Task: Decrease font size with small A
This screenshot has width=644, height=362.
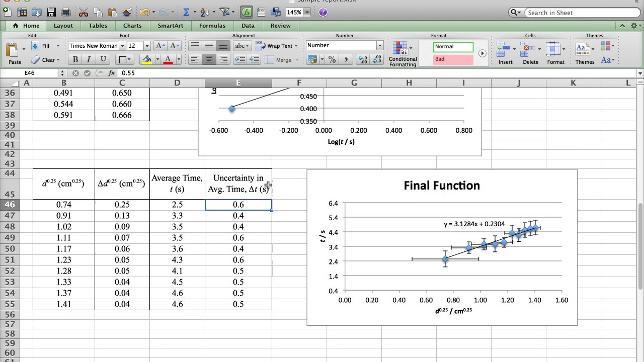Action: coord(174,46)
